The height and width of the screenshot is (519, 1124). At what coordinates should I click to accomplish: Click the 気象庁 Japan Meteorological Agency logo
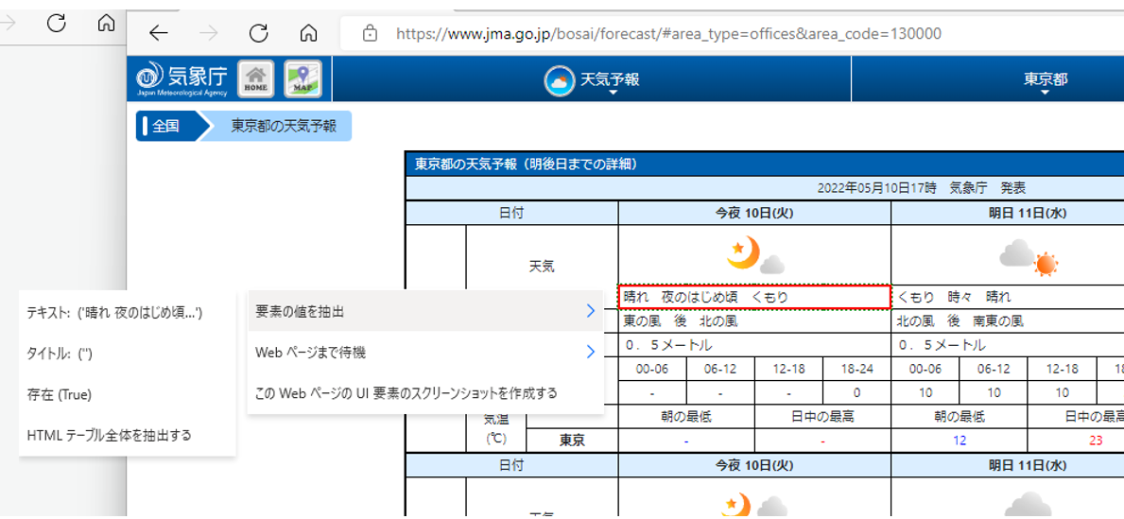(182, 78)
